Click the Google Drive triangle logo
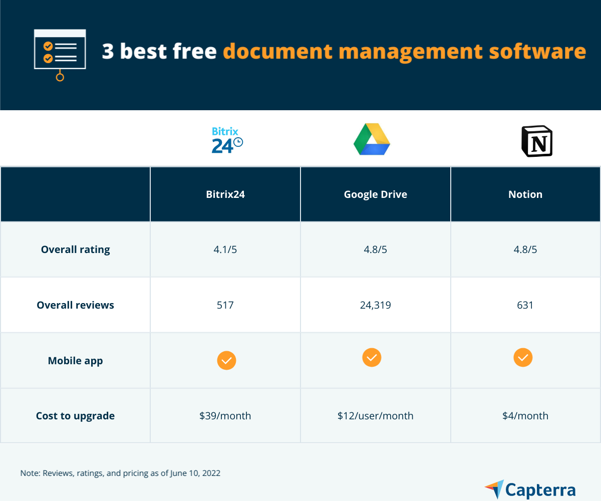 (x=372, y=139)
